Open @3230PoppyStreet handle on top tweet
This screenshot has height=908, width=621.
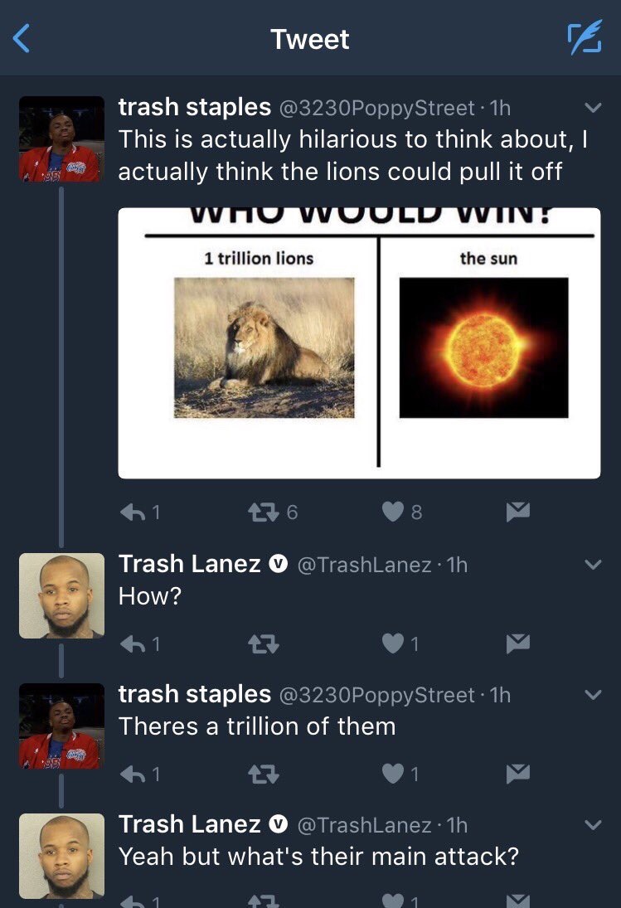coord(376,109)
